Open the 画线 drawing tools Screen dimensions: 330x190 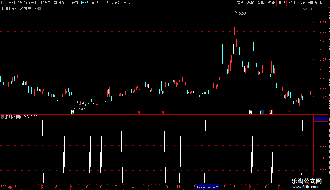pos(281,3)
